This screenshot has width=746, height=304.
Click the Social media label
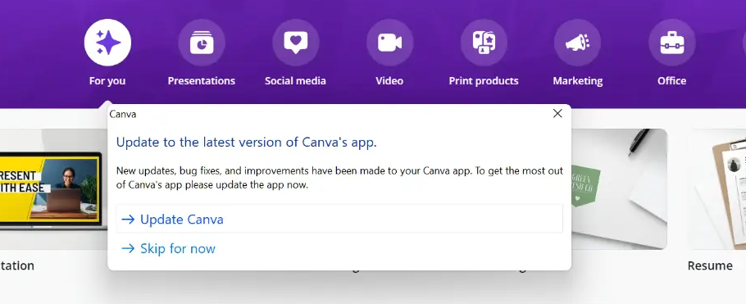(x=295, y=81)
